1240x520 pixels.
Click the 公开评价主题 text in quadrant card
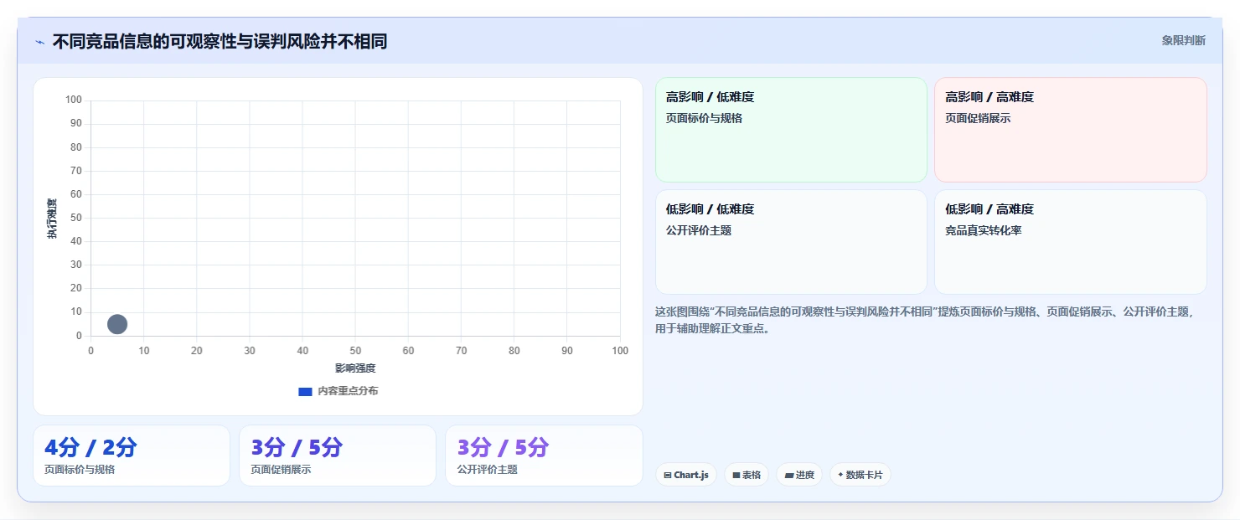[699, 230]
